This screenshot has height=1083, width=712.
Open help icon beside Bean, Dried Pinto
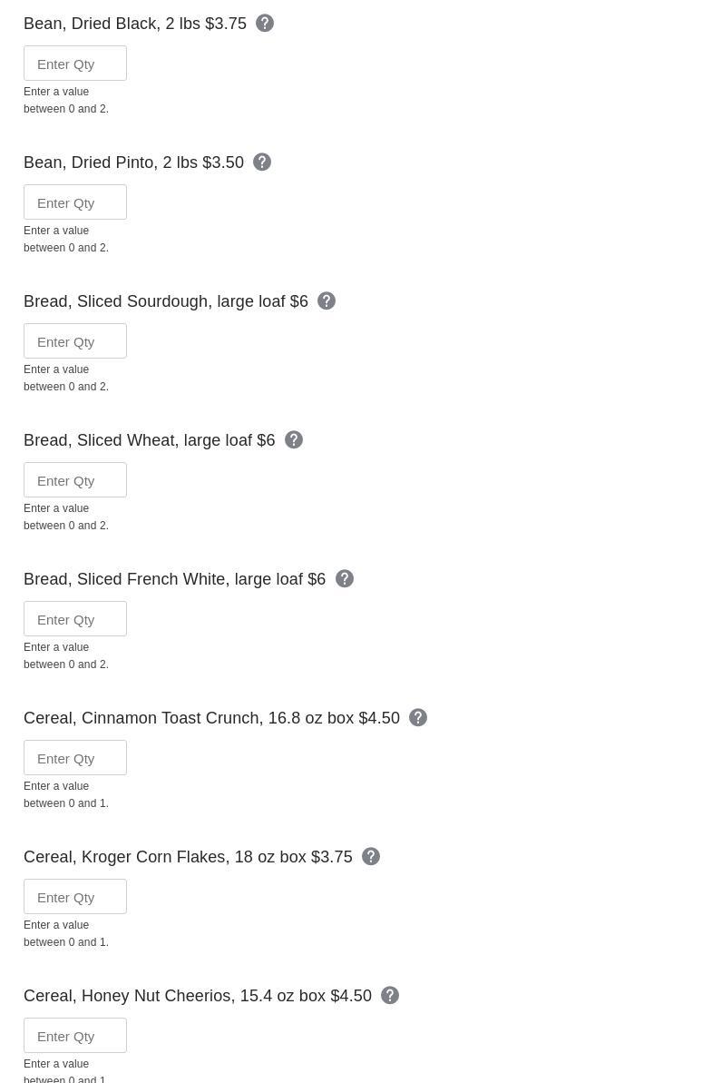click(x=262, y=162)
